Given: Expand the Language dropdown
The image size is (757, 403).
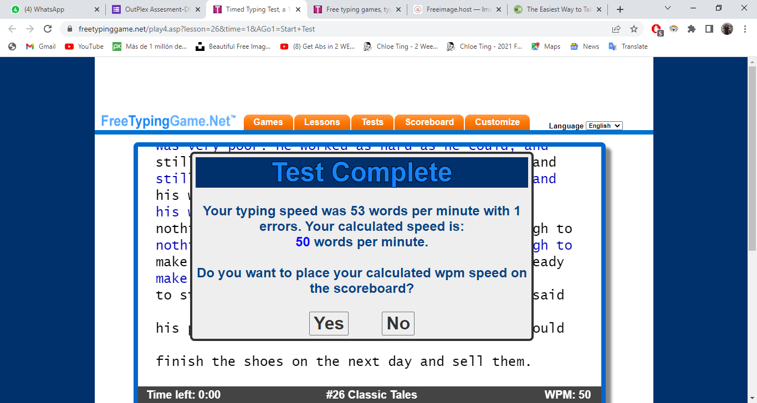Looking at the screenshot, I should [x=604, y=126].
